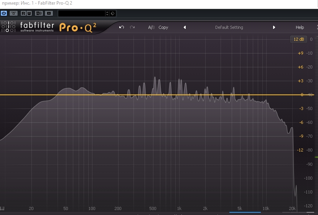Toggle the plugin power/activate button
Viewport: 318px width, 215px height.
pyautogui.click(x=4, y=13)
